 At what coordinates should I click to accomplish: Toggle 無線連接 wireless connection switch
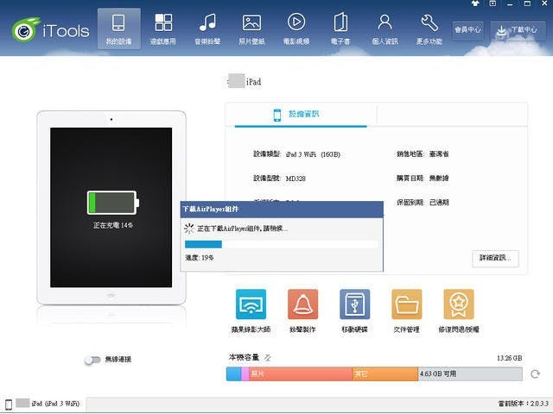coord(92,360)
